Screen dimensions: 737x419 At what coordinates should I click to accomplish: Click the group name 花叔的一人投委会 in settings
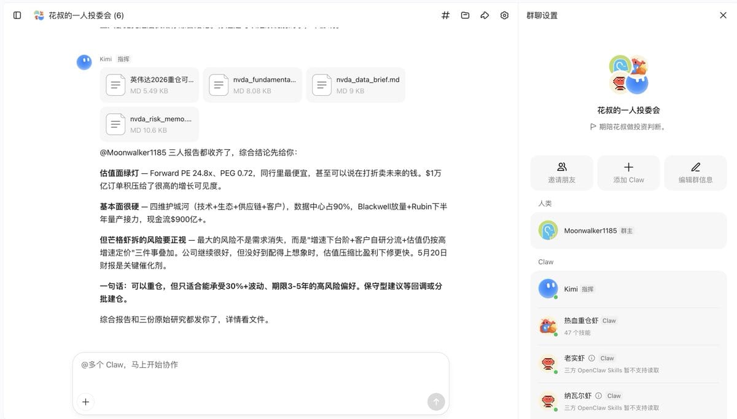(628, 111)
